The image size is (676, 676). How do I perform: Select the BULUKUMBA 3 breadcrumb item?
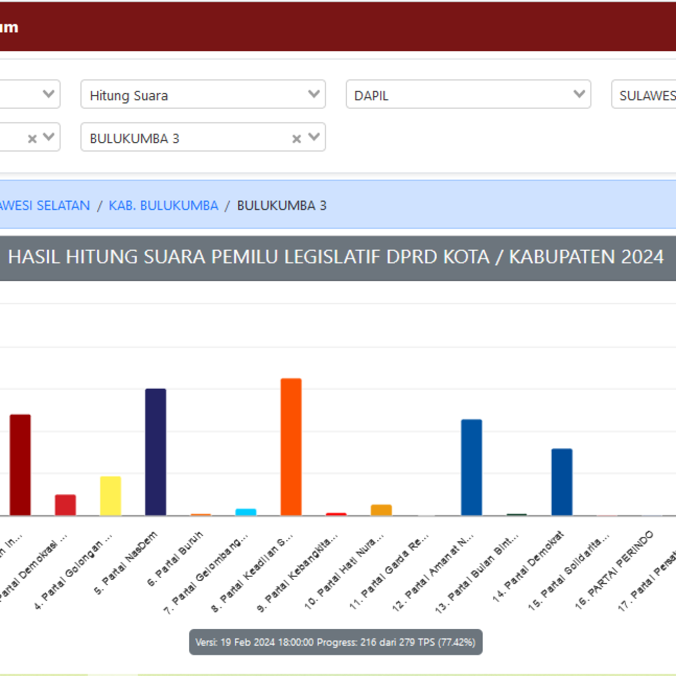point(281,205)
